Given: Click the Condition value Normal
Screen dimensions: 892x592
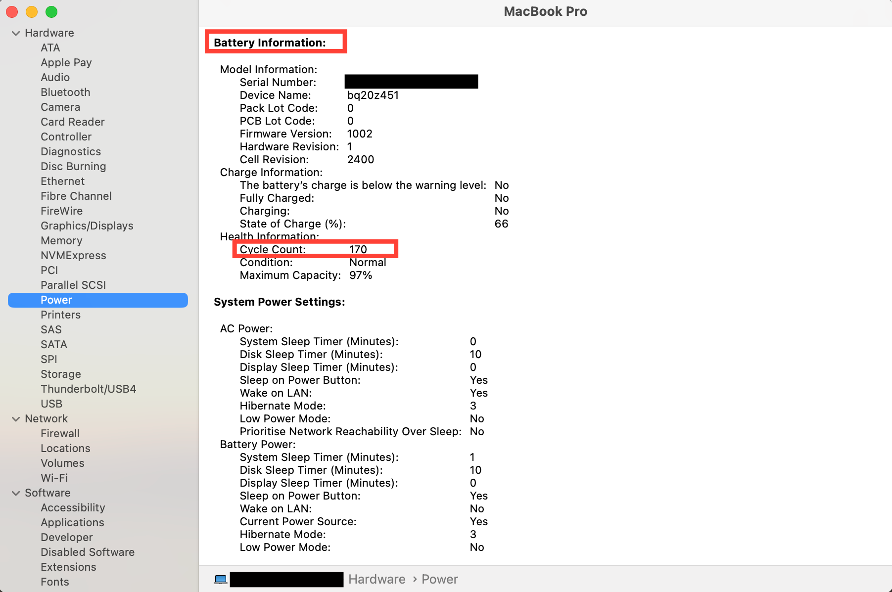Looking at the screenshot, I should (368, 263).
